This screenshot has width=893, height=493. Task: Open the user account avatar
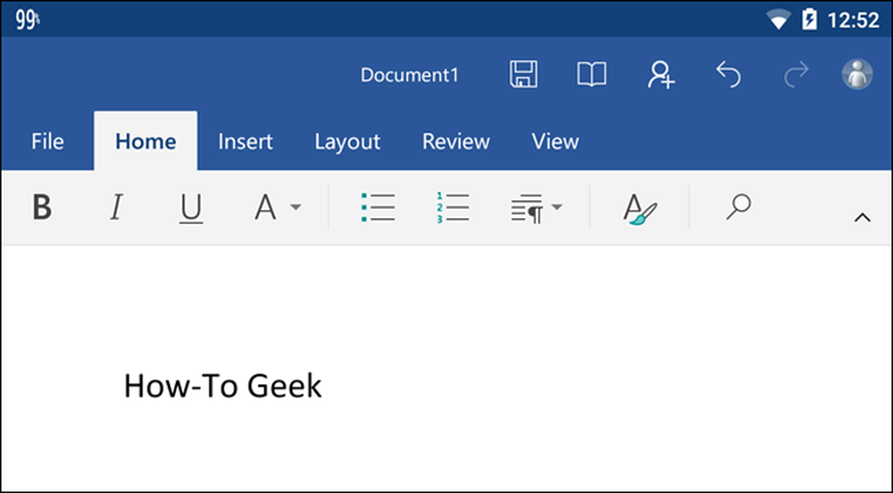[x=857, y=74]
